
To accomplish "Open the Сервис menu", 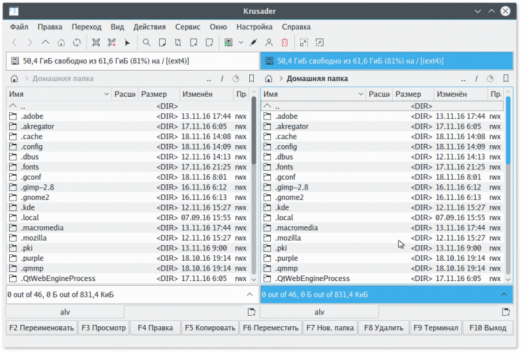I will click(188, 27).
